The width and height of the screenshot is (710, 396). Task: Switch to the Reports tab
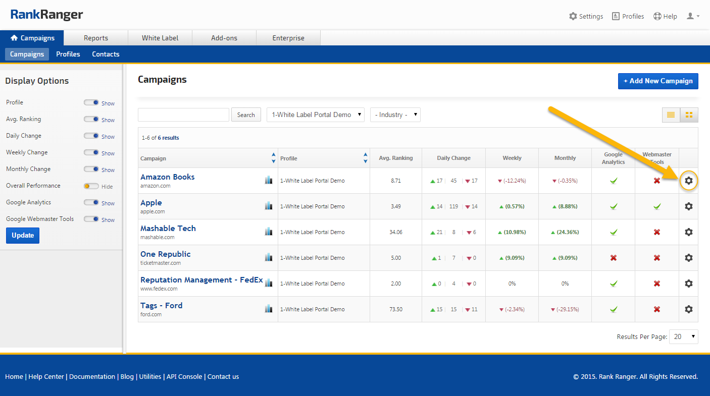click(96, 38)
